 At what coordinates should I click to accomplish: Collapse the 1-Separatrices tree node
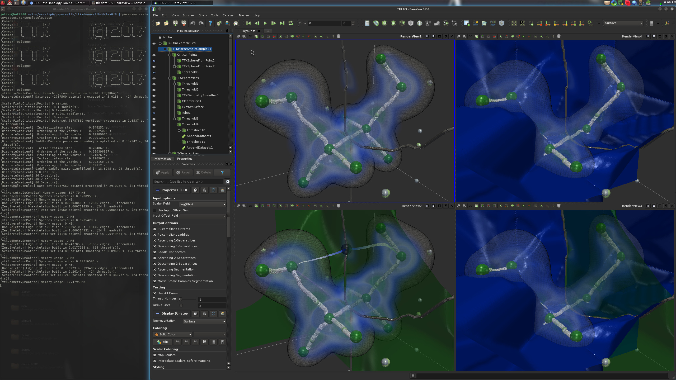(170, 78)
